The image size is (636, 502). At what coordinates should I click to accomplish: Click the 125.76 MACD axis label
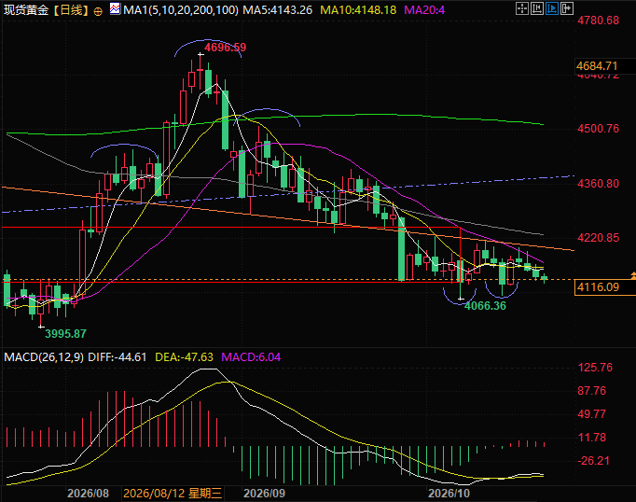[x=595, y=368]
